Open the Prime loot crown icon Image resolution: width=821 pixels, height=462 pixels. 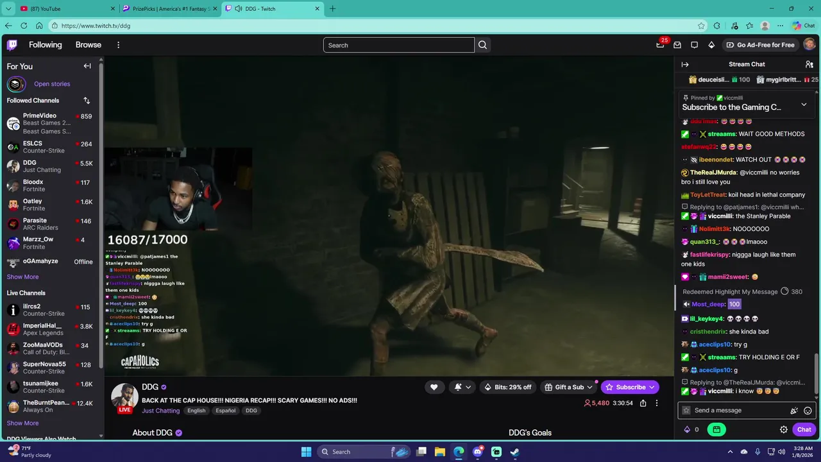coord(660,45)
